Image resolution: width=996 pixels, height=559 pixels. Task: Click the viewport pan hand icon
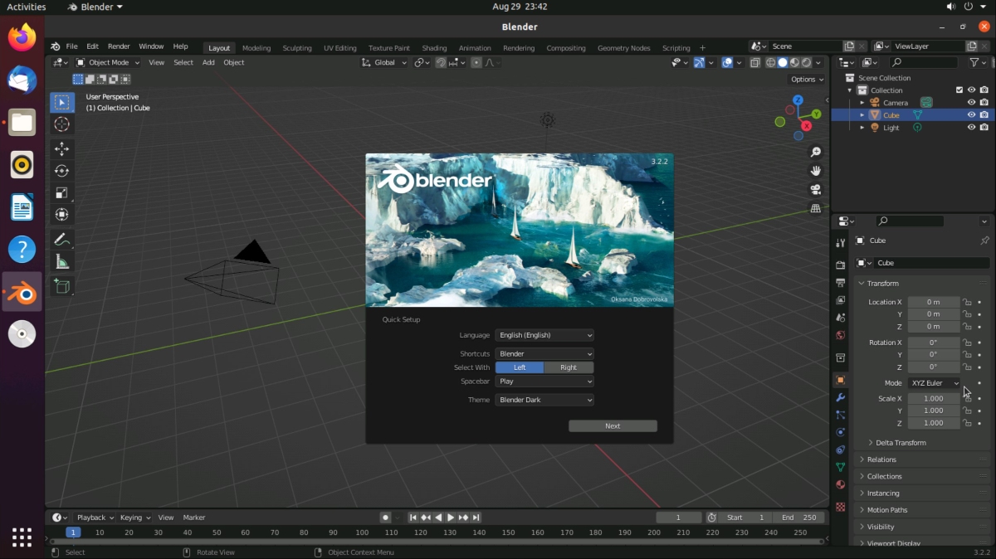coord(816,171)
